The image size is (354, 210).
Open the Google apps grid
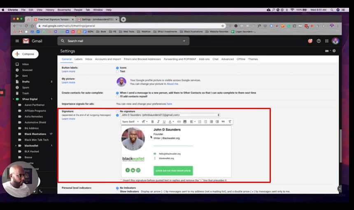[x=327, y=41]
